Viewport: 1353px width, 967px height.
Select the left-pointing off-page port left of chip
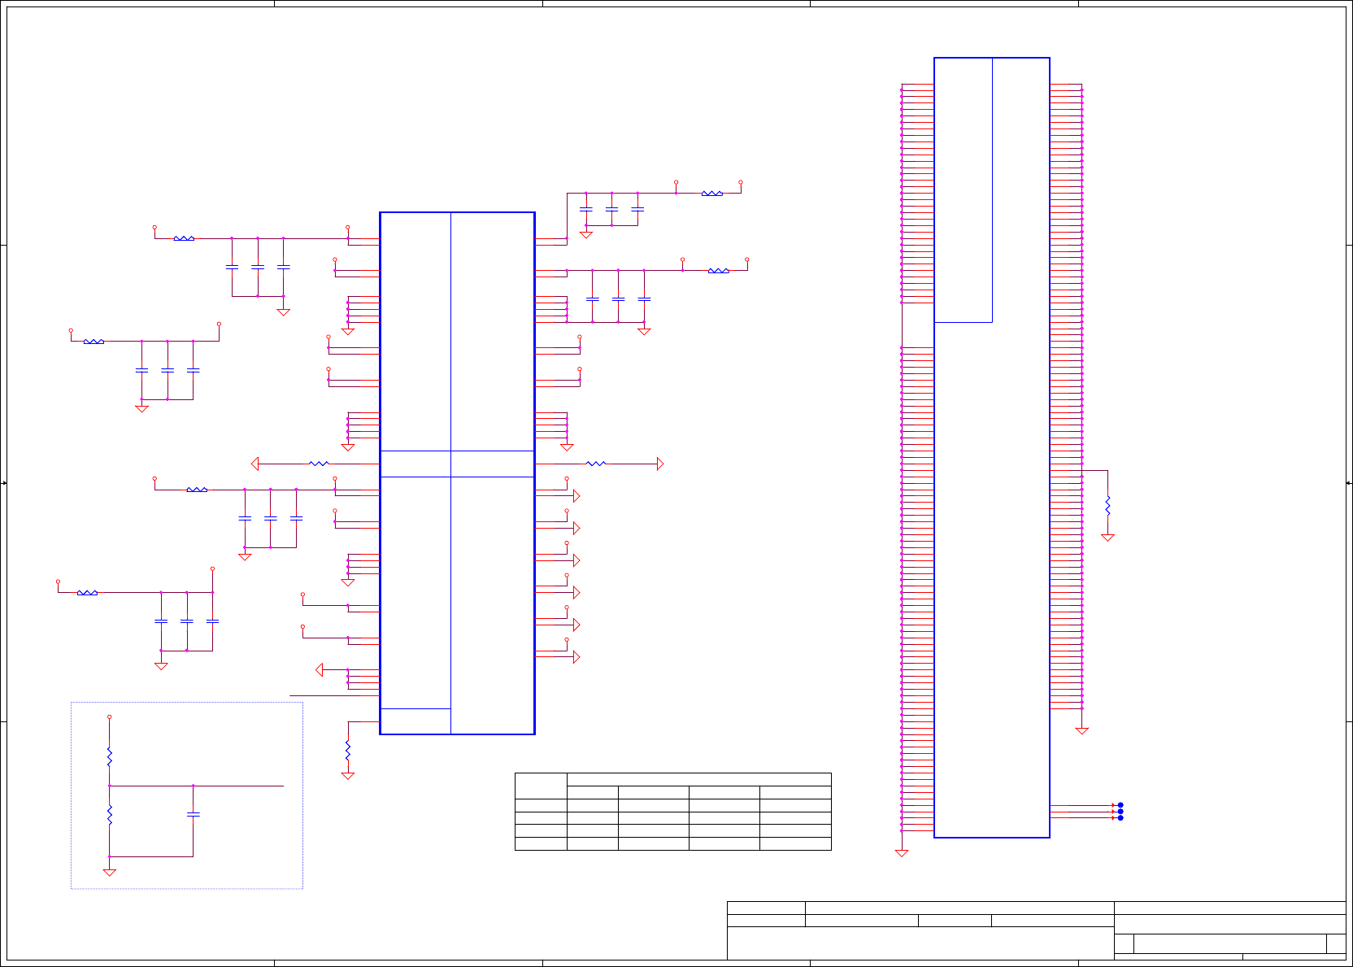(255, 464)
